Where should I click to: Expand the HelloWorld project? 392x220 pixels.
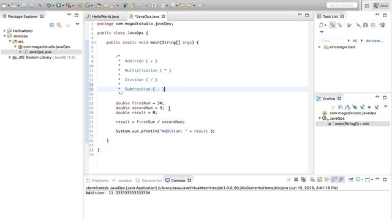(4, 31)
